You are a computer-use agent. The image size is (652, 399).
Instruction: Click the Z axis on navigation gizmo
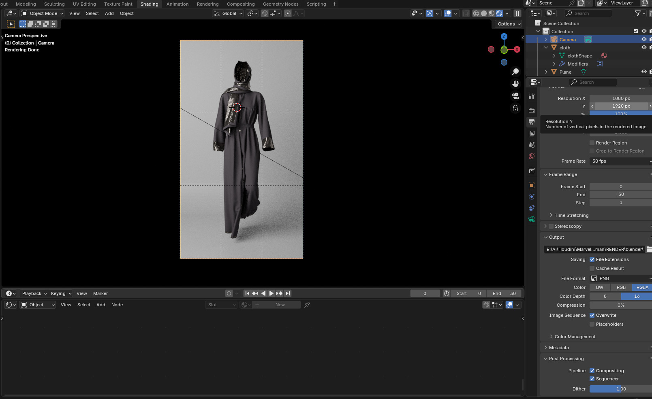pos(504,36)
